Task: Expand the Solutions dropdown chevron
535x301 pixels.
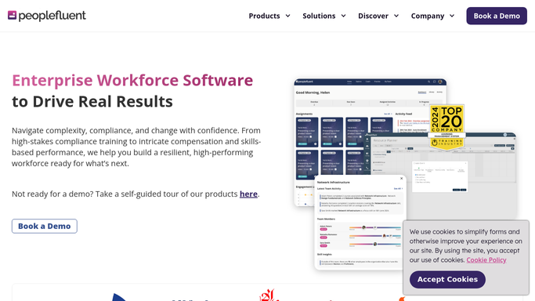Action: click(343, 16)
